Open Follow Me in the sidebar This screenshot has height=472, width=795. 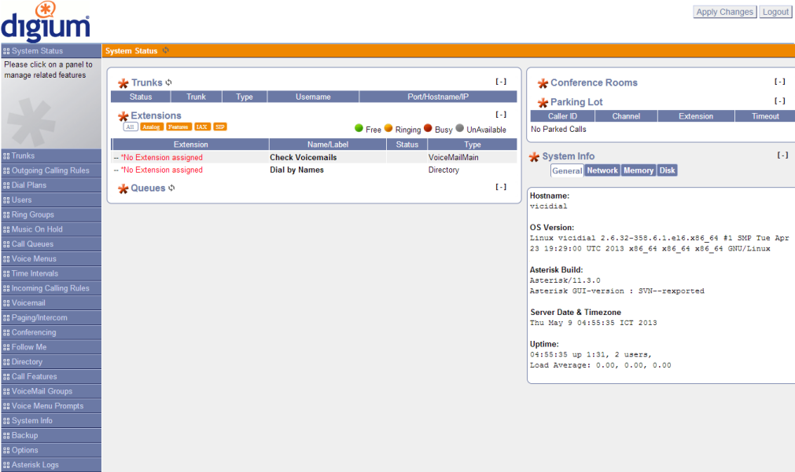[x=51, y=346]
